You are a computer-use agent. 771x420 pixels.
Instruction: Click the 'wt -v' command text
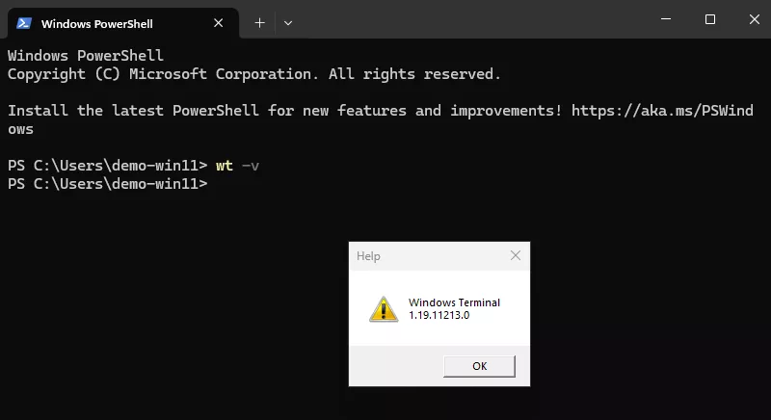237,166
